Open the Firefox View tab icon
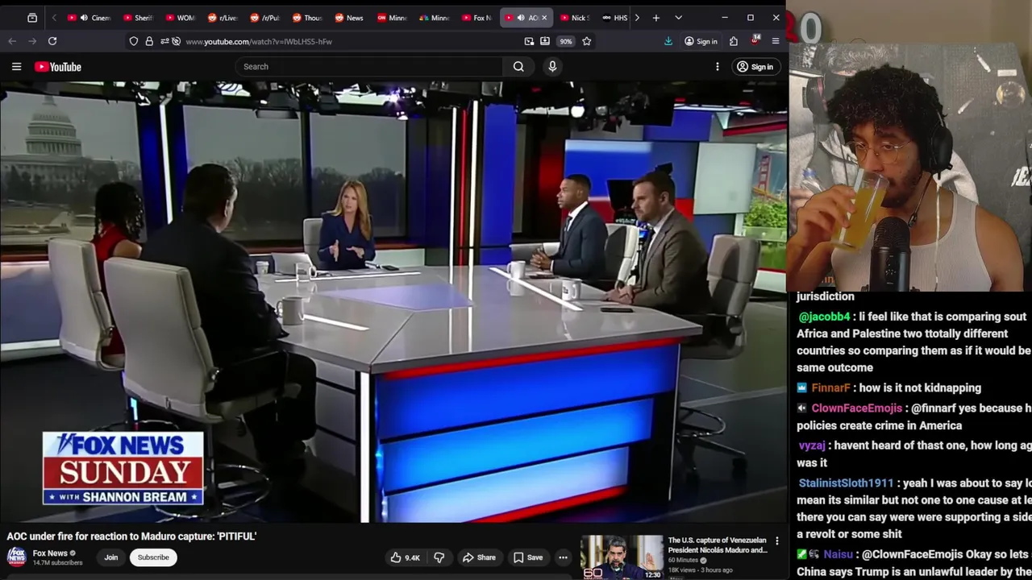This screenshot has width=1032, height=580. [32, 18]
